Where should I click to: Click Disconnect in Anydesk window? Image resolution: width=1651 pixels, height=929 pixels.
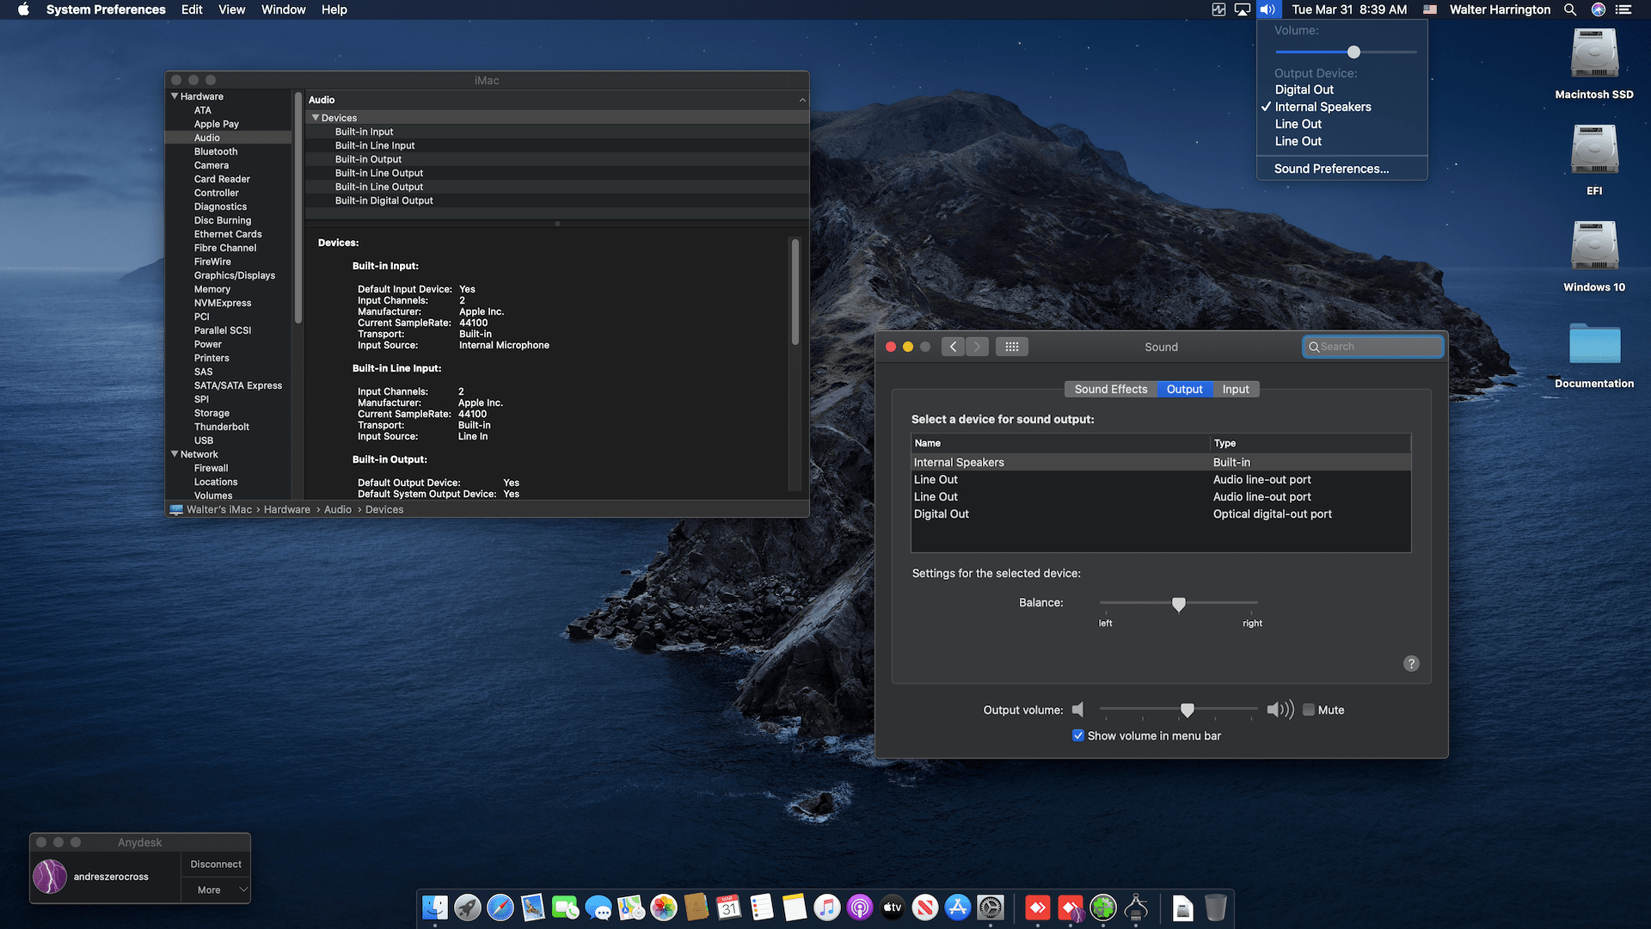pos(215,864)
